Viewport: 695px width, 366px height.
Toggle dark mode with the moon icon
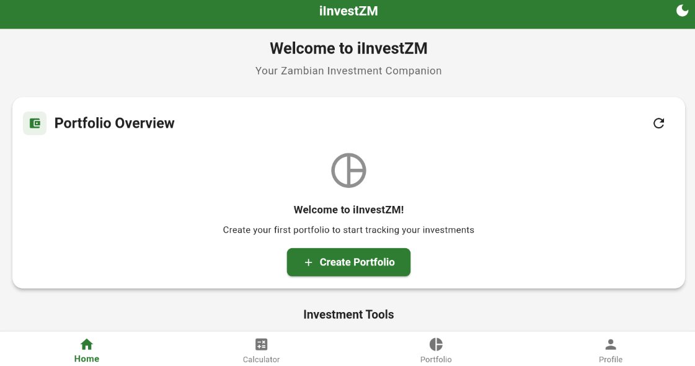tap(682, 11)
